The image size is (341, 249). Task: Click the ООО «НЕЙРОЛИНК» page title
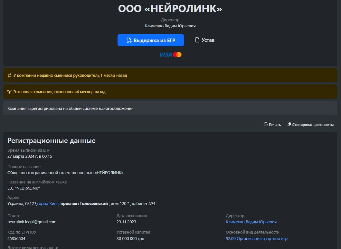tap(170, 9)
